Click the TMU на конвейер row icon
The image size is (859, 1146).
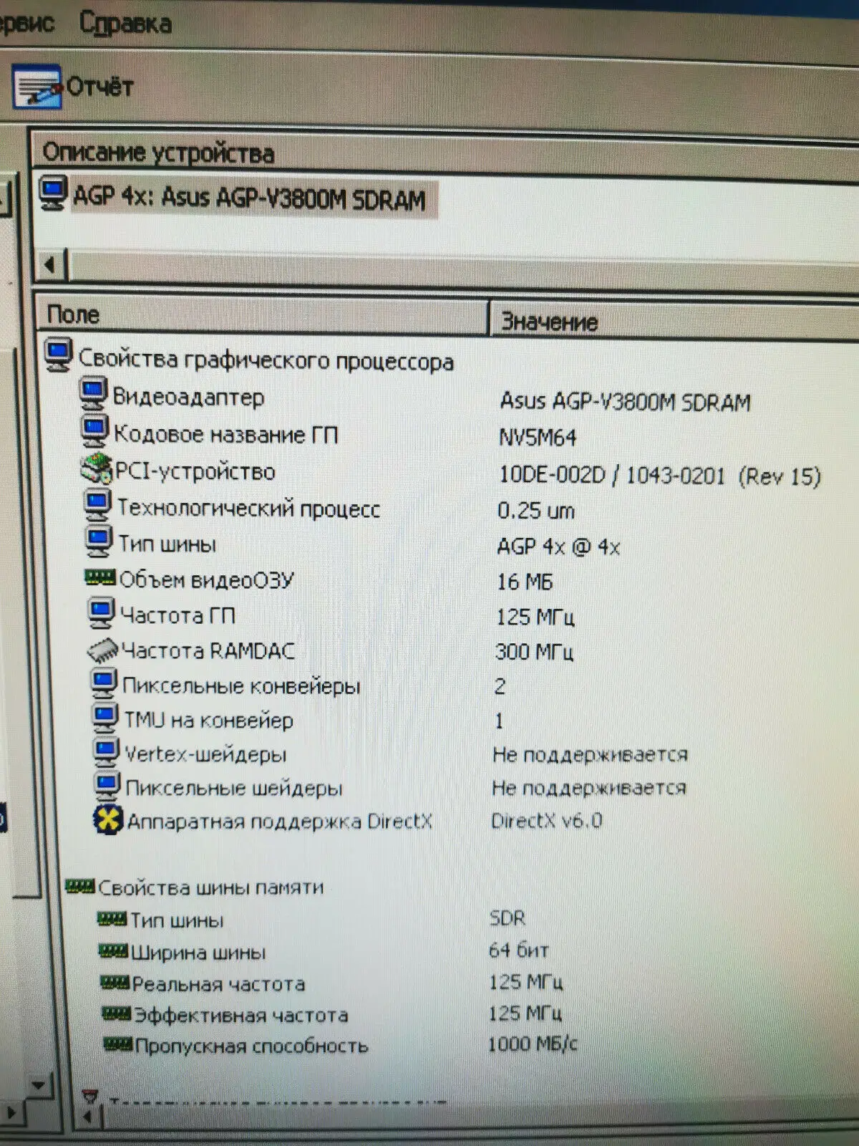(105, 718)
